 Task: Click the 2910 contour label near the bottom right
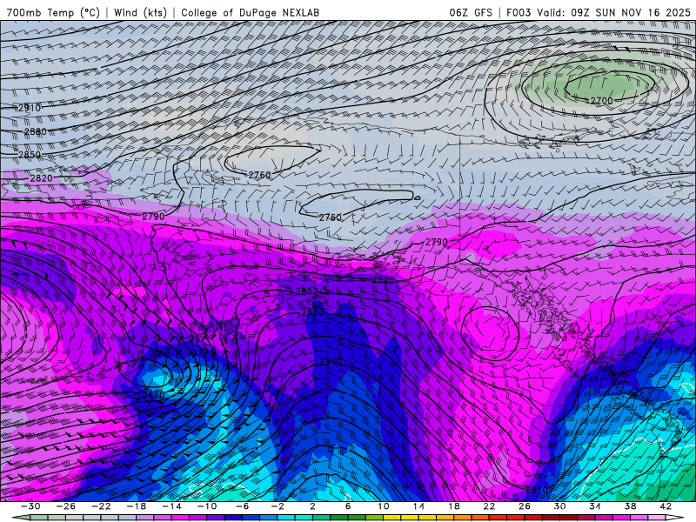(x=537, y=490)
